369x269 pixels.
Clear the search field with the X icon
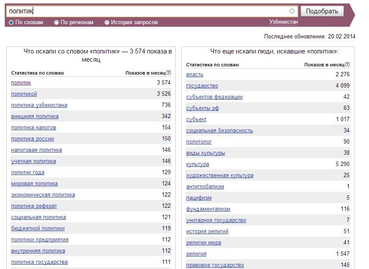[292, 11]
